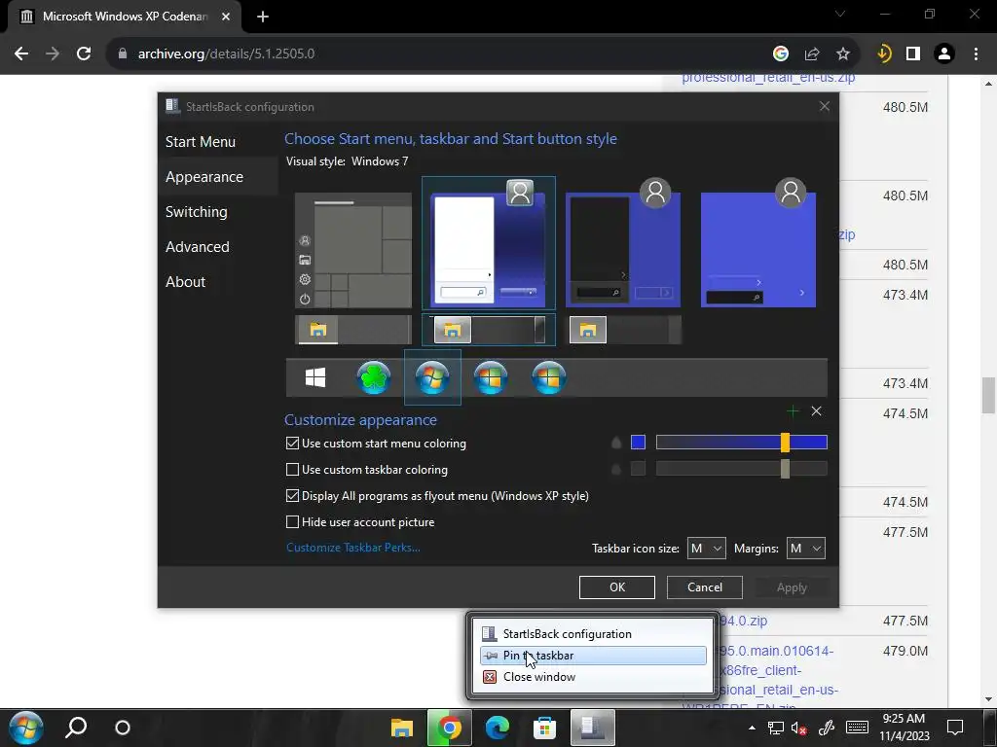Switch to Chrome on the taskbar
997x747 pixels.
(x=449, y=728)
